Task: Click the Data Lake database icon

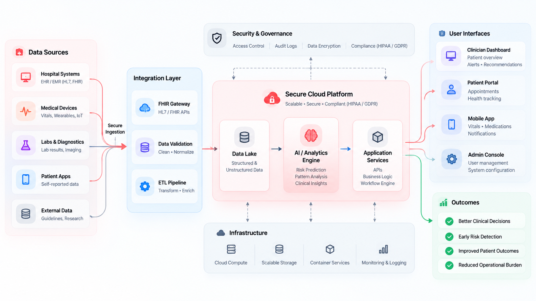Action: click(x=244, y=137)
